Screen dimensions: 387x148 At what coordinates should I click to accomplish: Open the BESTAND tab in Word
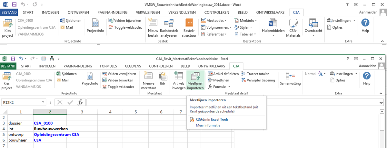9,12
